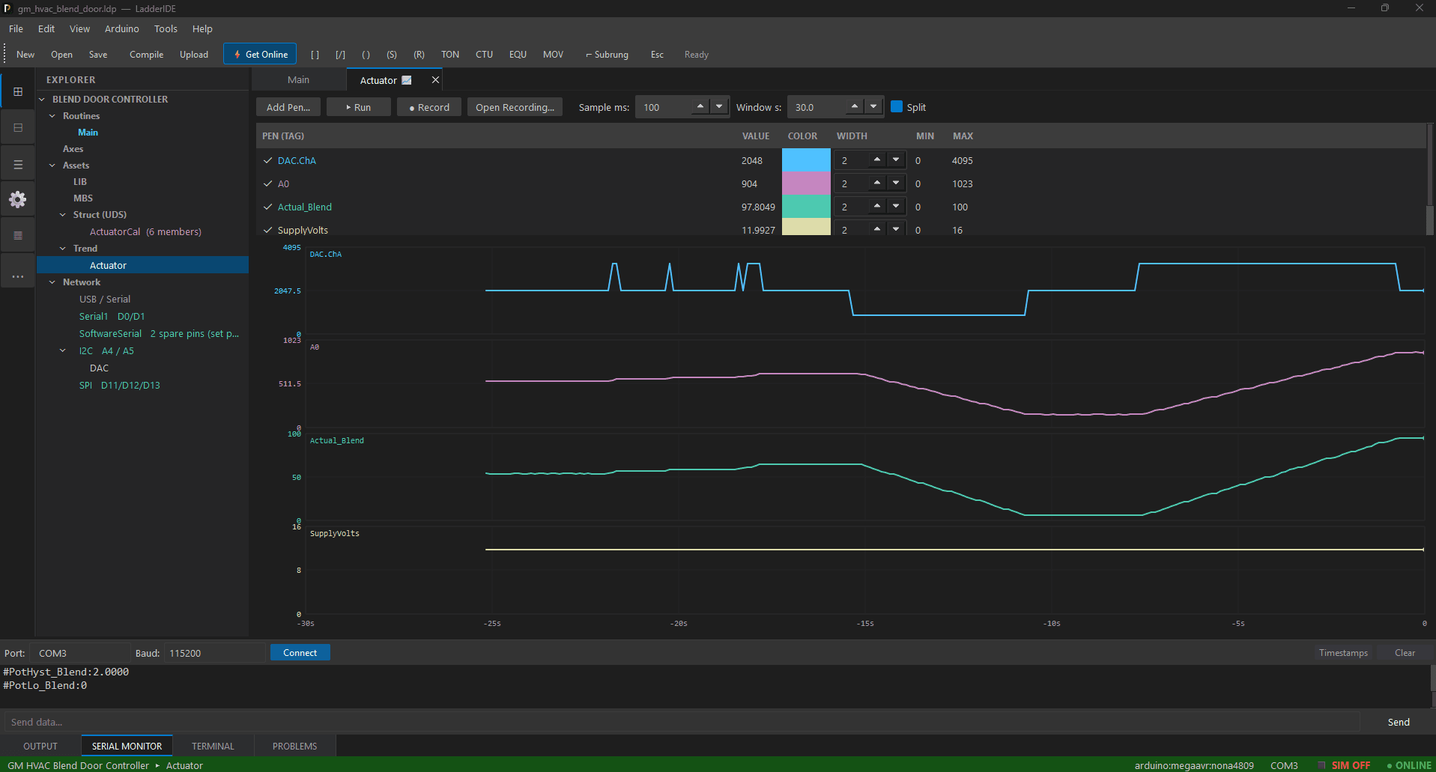Uncheck the DAC.ChA pen
Screen dimensions: 1436x772
pyautogui.click(x=267, y=160)
